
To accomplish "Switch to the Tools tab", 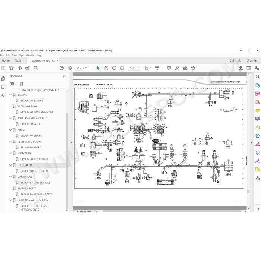I will pos(18,60).
